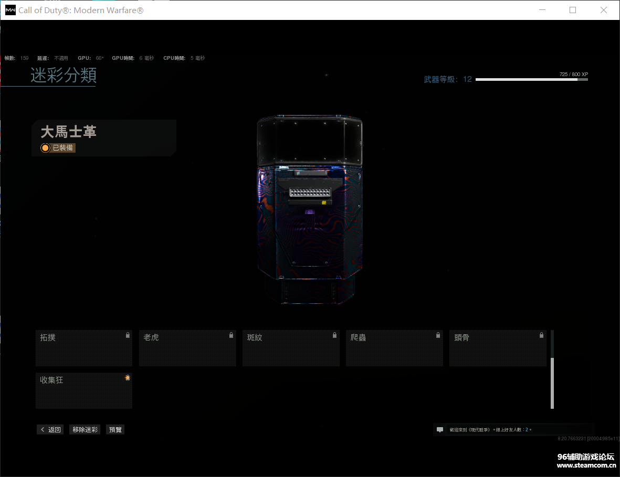
Task: Click the 迷彩分類 page heading
Action: (63, 76)
